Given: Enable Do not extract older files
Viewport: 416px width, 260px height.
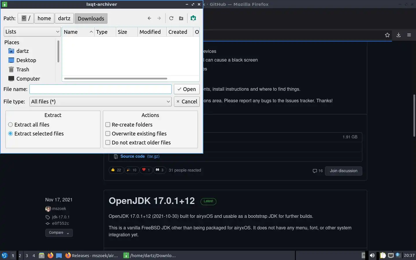Looking at the screenshot, I should [x=138, y=142].
